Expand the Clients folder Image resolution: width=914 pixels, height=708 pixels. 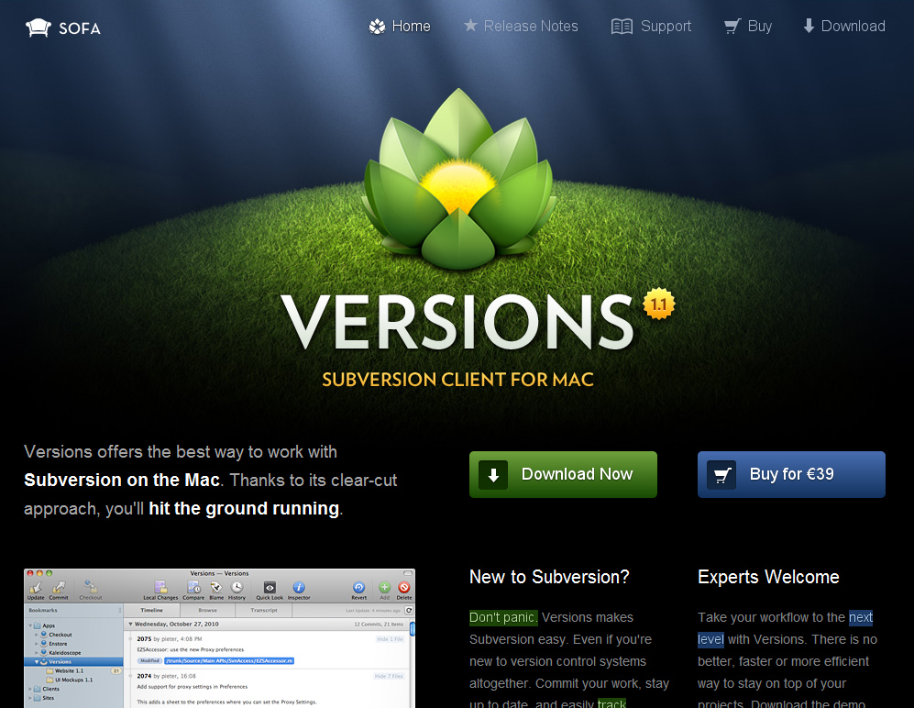pos(30,689)
